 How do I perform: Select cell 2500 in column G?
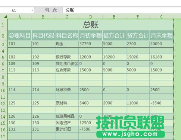(x=162, y=90)
